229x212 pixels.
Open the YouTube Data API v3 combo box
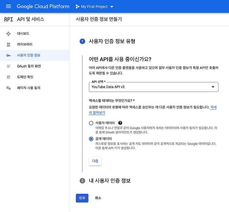point(153,87)
